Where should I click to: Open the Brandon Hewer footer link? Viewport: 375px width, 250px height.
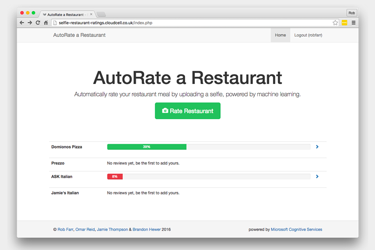pos(146,229)
